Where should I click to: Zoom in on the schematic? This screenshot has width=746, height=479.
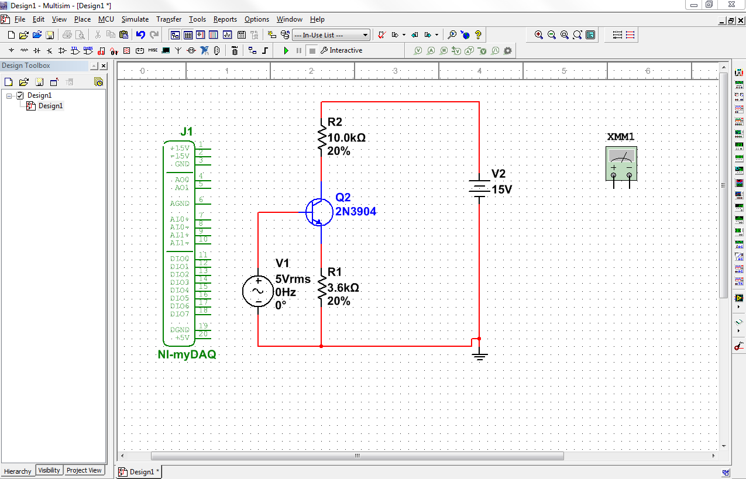(539, 35)
